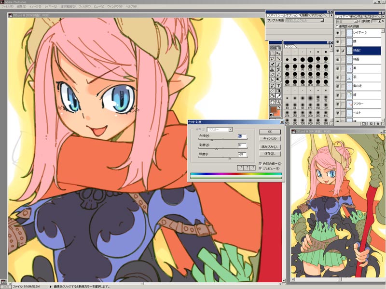Select the Rectangular Marquee tool
This screenshot has width=386, height=289.
pos(272,53)
